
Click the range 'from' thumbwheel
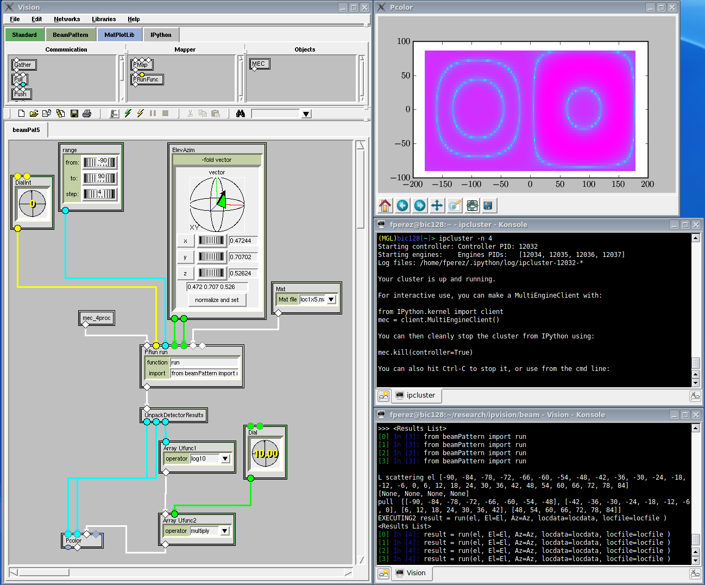[99, 162]
